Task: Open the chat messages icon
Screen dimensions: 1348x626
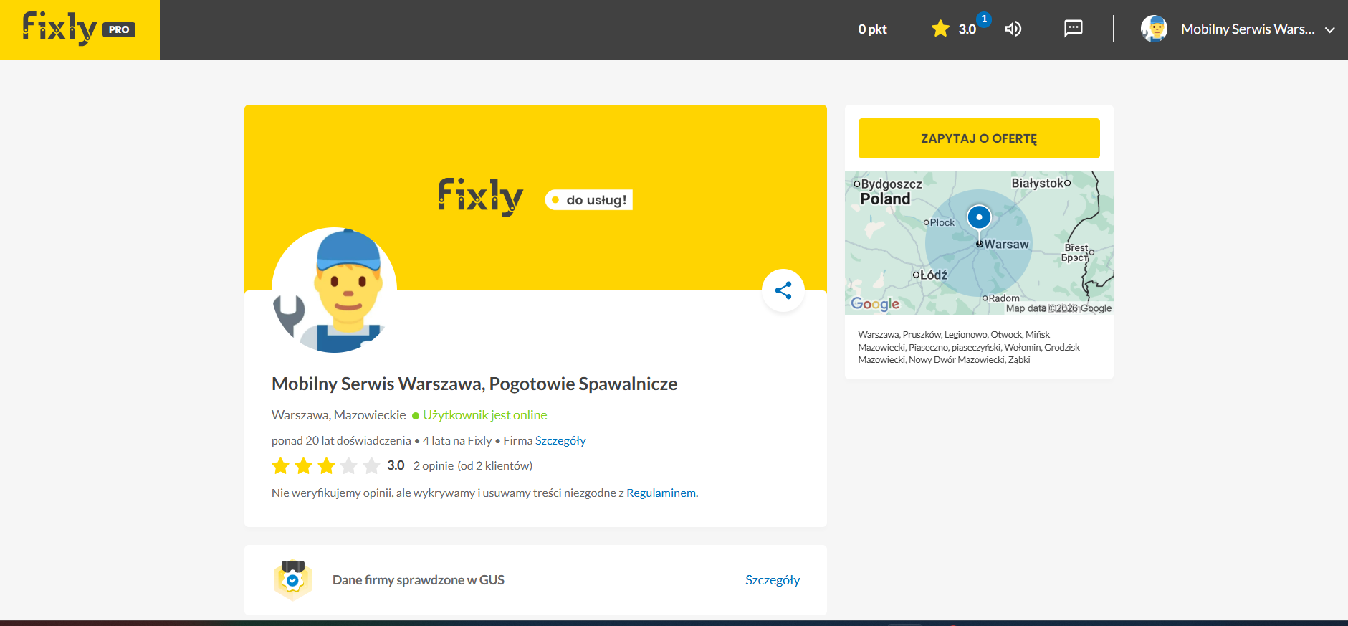Action: 1073,29
